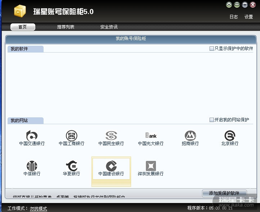The image size is (260, 212).
Task: Click the 我的账号保险柜 panel title
Action: pyautogui.click(x=131, y=39)
